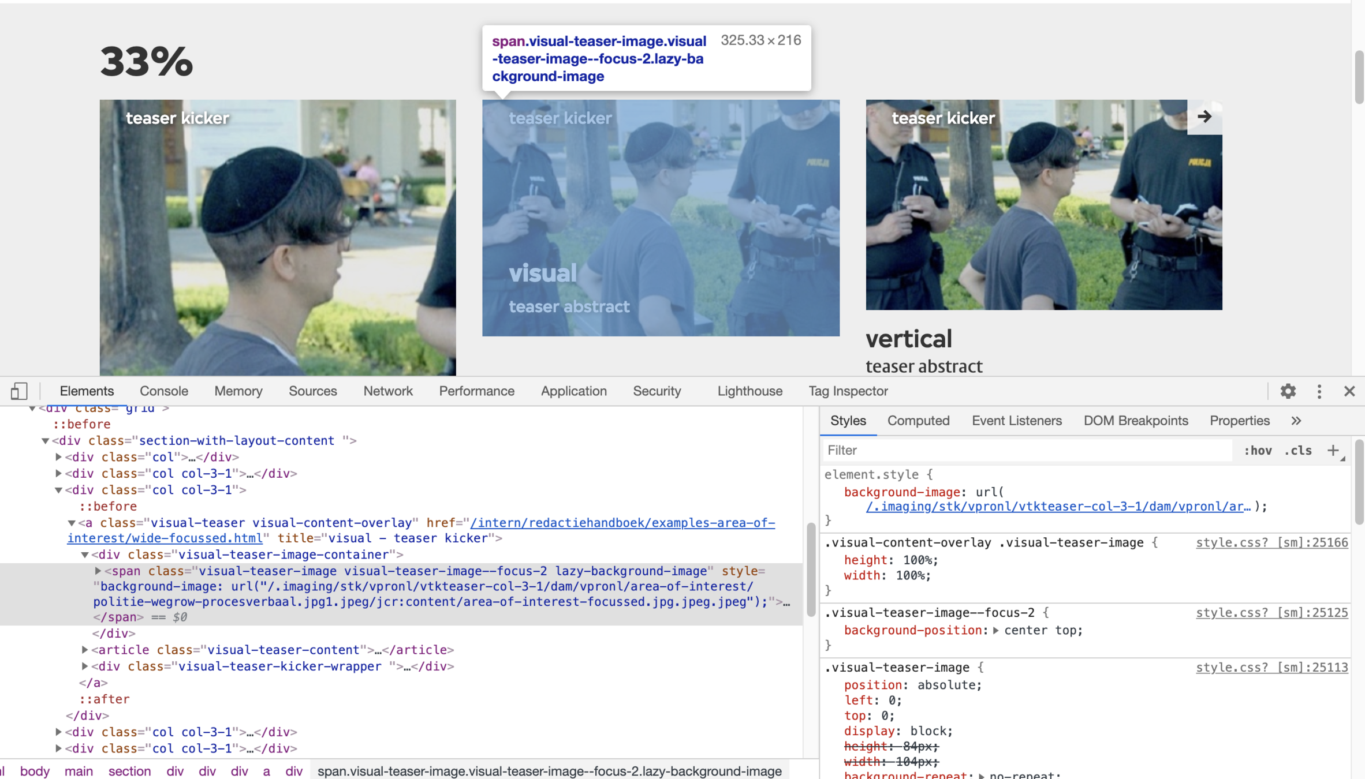Click the arrow icon on vertical teaser
The width and height of the screenshot is (1365, 779).
click(1204, 117)
